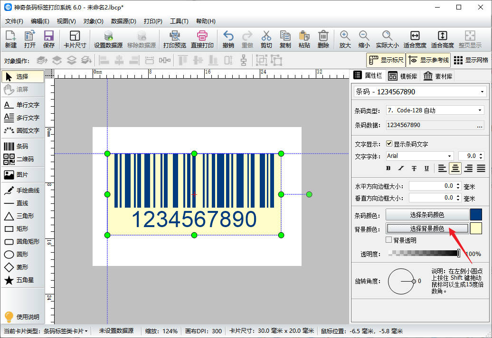Screen dimensions: 492x338
Task: Open the 对象(O) menu
Action: click(x=93, y=21)
